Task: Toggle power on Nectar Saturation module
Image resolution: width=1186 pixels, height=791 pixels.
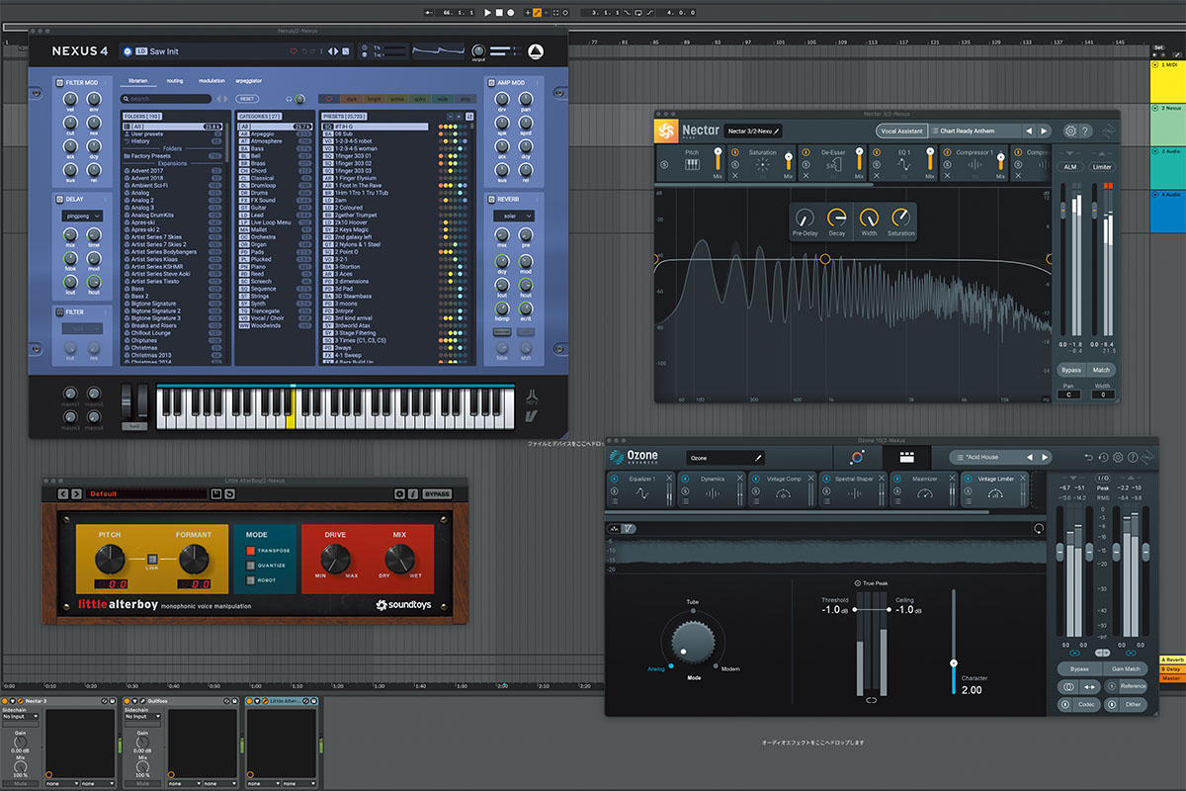Action: pos(734,152)
